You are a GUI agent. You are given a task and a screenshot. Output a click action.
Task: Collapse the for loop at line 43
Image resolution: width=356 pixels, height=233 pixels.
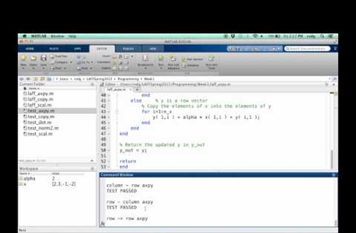(x=117, y=112)
